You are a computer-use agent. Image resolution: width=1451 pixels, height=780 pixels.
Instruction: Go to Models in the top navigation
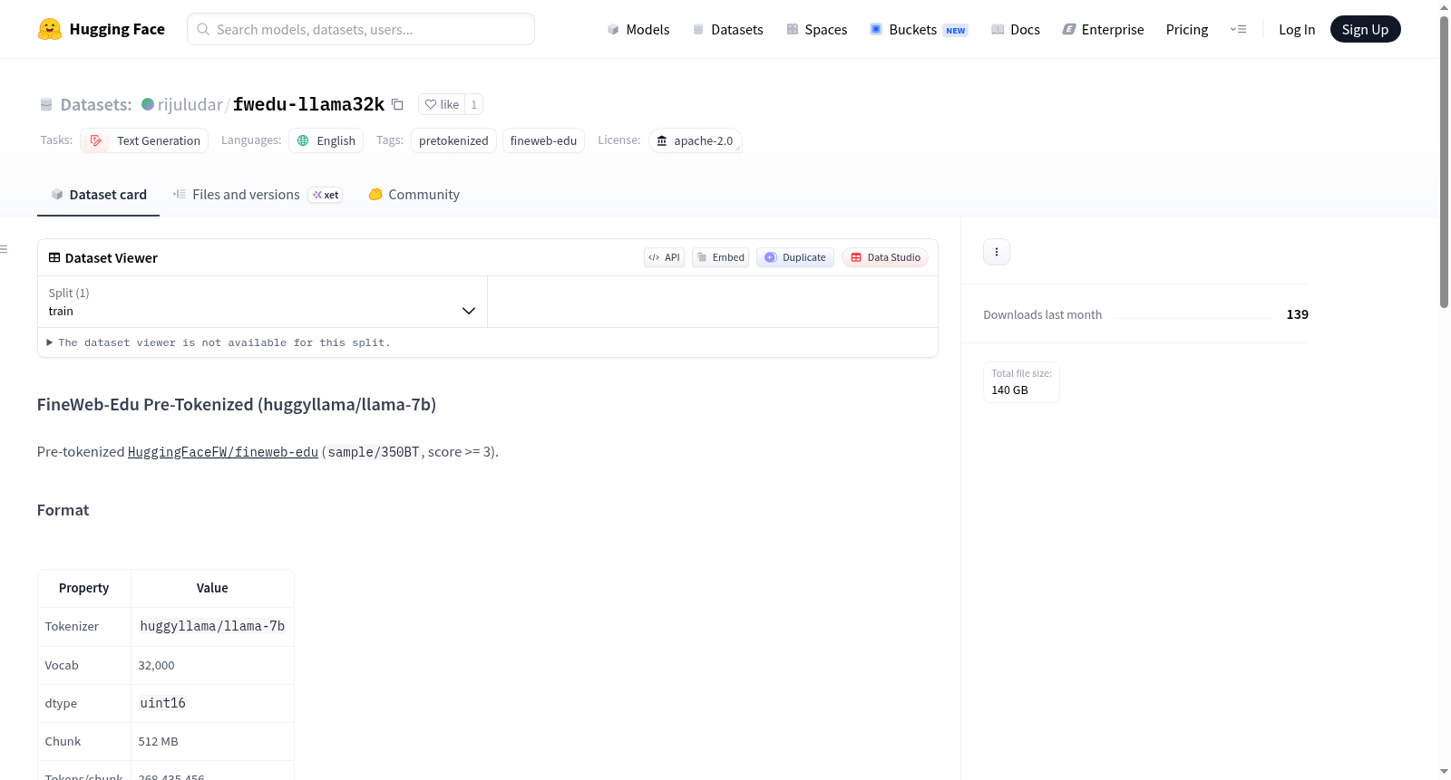pyautogui.click(x=638, y=29)
